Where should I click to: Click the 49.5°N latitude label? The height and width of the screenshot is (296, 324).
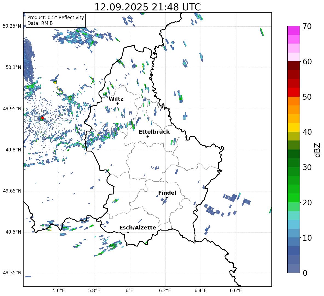[13, 232]
